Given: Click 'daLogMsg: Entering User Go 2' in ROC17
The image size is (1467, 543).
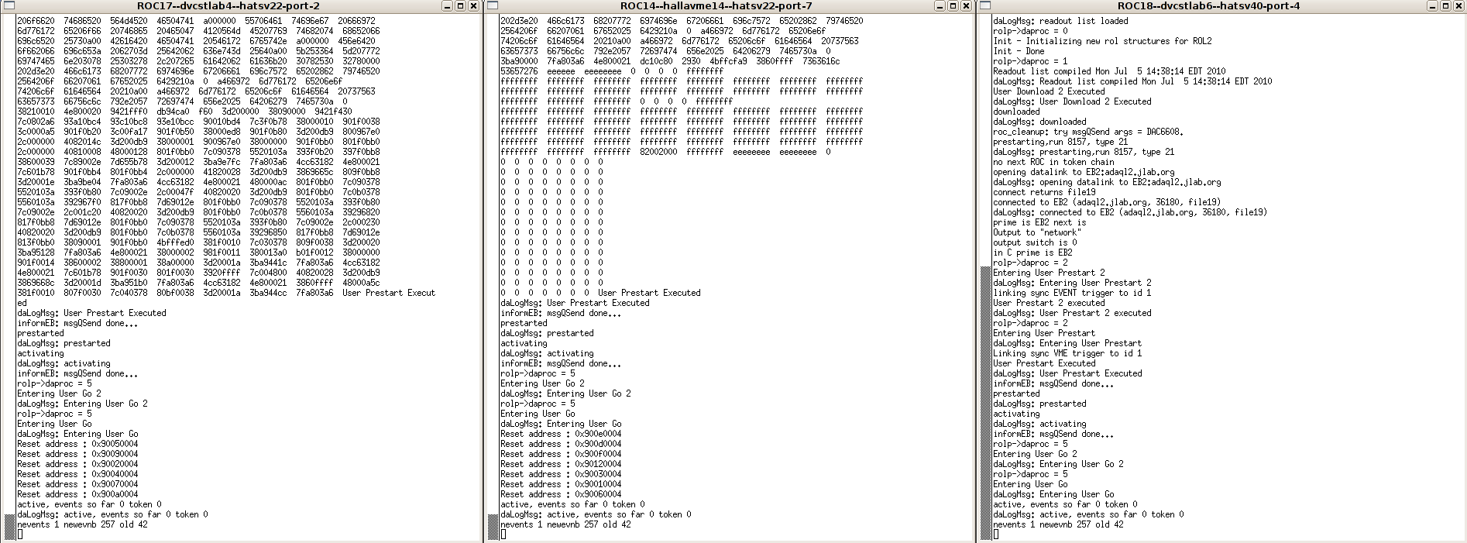Looking at the screenshot, I should [x=82, y=404].
